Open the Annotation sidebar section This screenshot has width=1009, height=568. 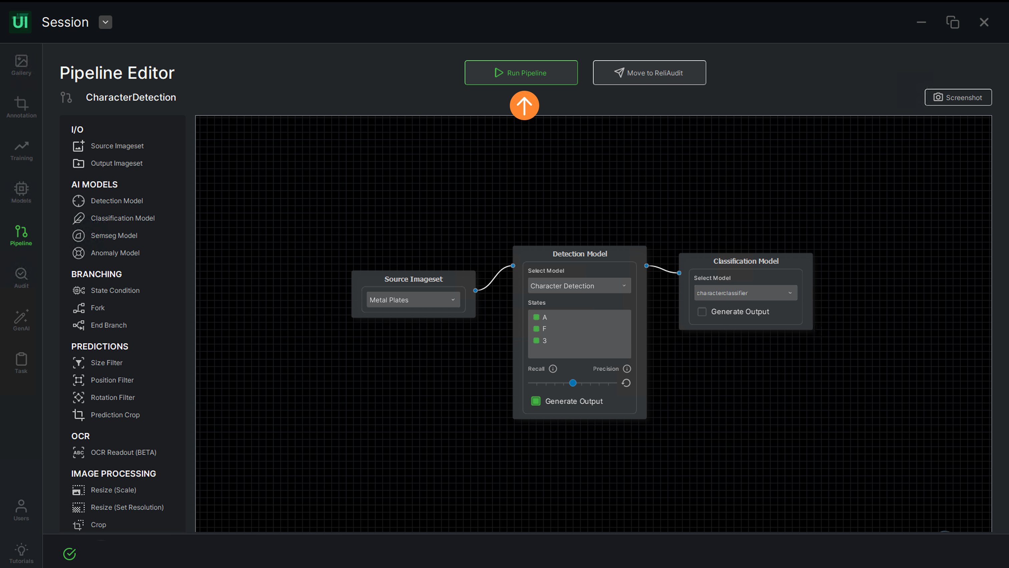click(21, 107)
